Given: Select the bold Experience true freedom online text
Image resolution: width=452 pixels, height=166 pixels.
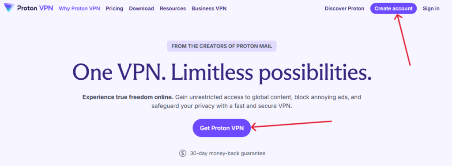Looking at the screenshot, I should tap(128, 97).
